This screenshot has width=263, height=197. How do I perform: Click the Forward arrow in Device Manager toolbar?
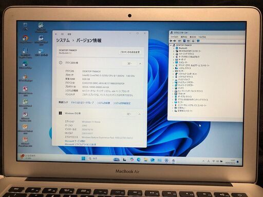point(175,41)
